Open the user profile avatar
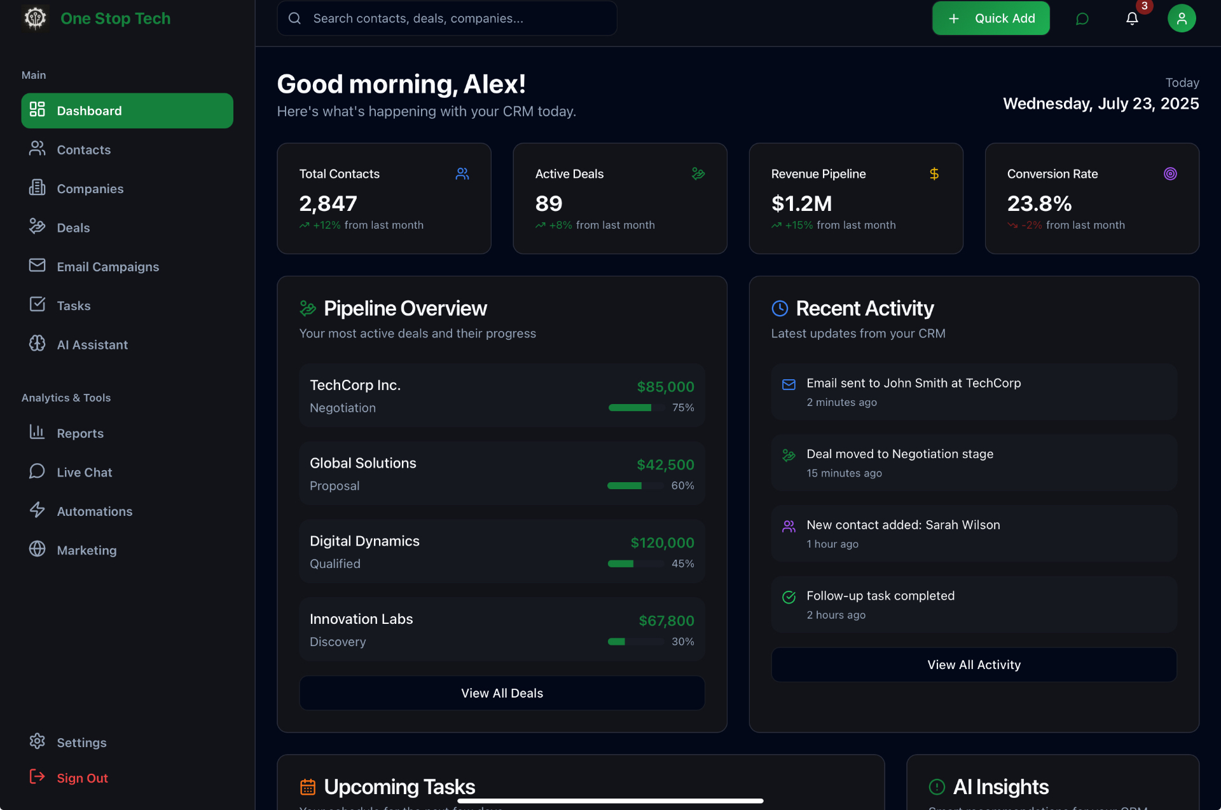Viewport: 1221px width, 810px height. click(x=1182, y=18)
